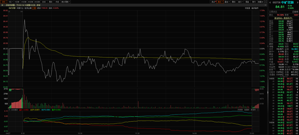Click the side panel collapse arrow handle
299x135 pixels.
[x=268, y=92]
